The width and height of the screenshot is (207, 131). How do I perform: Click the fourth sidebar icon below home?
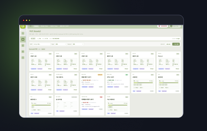pyautogui.click(x=23, y=52)
